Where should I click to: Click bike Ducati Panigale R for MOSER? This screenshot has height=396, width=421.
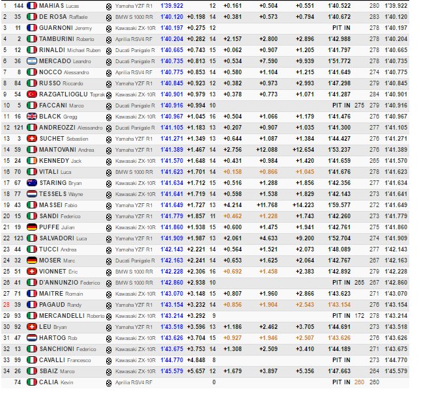click(135, 261)
